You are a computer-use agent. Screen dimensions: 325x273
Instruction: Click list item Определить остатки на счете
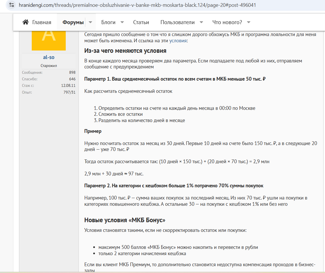point(177,108)
